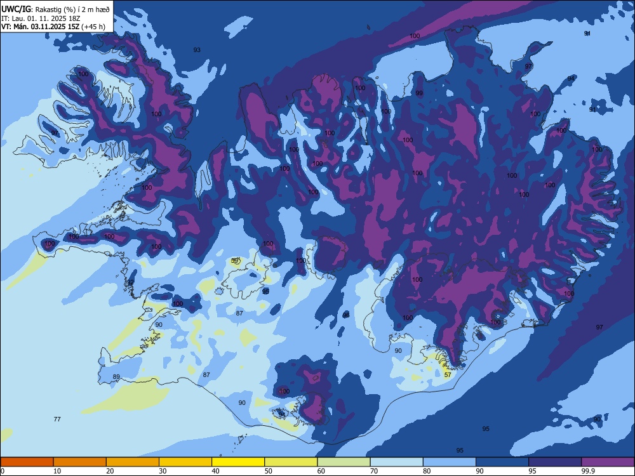Click the map value '94' in the northeast sea

[571, 78]
